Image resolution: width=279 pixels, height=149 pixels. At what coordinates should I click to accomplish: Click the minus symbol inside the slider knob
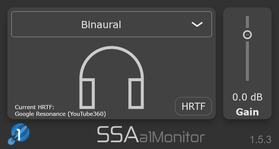coord(247,35)
